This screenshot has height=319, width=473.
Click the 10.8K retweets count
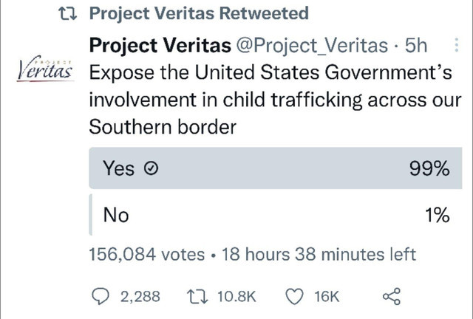[x=236, y=296]
